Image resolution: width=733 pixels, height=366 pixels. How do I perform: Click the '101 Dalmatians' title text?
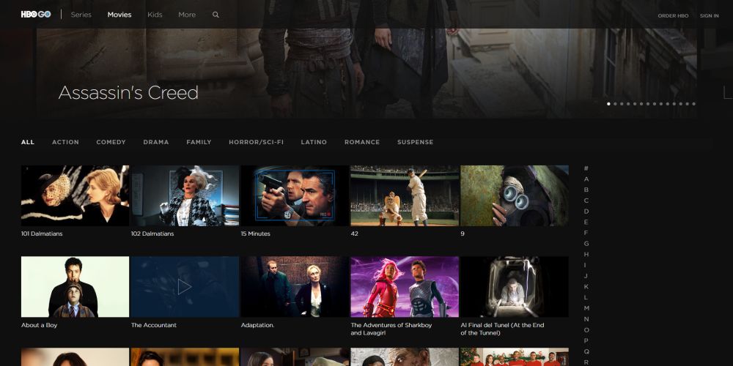click(x=42, y=234)
